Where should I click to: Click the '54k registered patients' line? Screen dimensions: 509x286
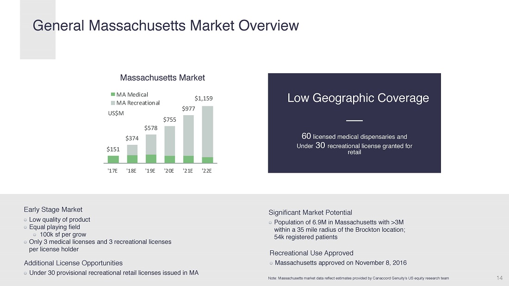[306, 237]
